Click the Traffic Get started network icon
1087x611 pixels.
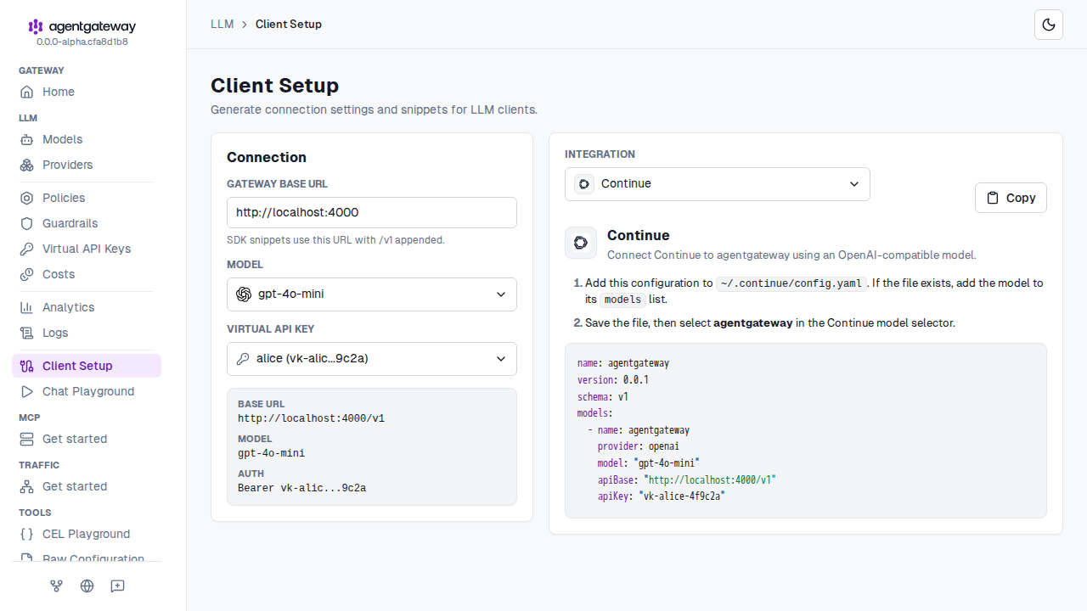(27, 486)
